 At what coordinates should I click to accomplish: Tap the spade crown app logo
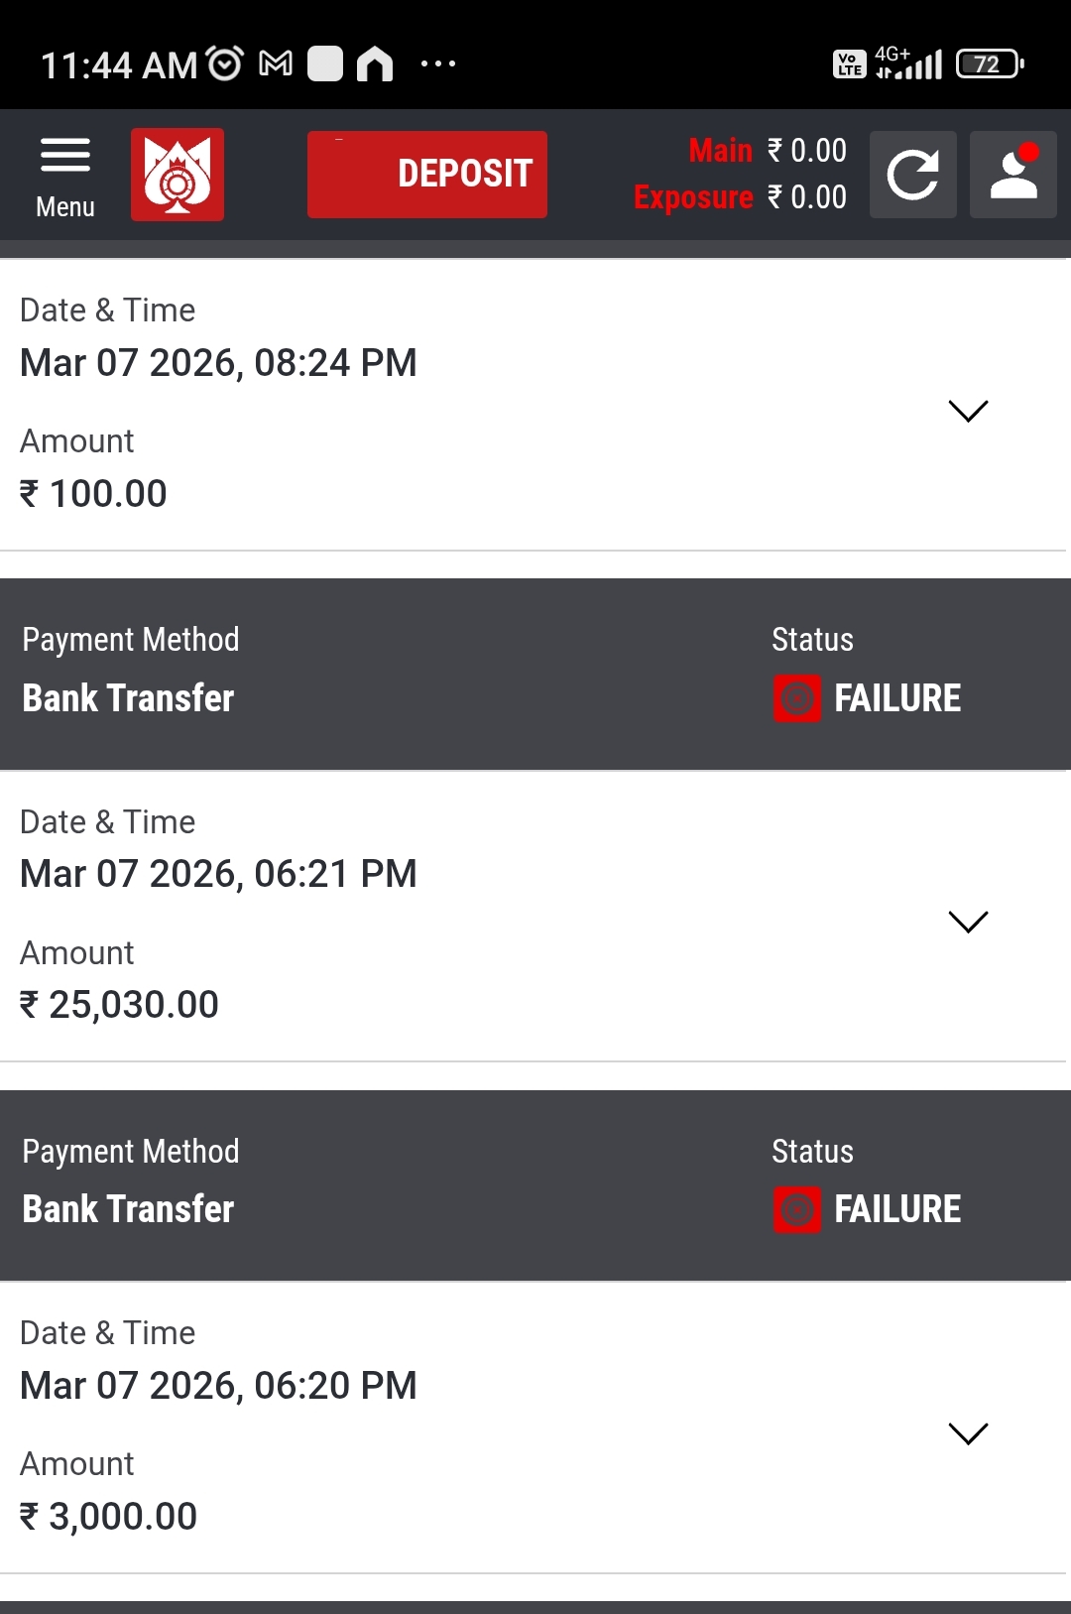178,175
